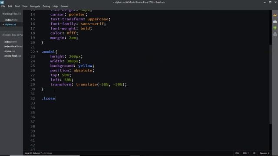Click the closing brace on line 30
This screenshot has width=278, height=156.
click(x=42, y=89)
